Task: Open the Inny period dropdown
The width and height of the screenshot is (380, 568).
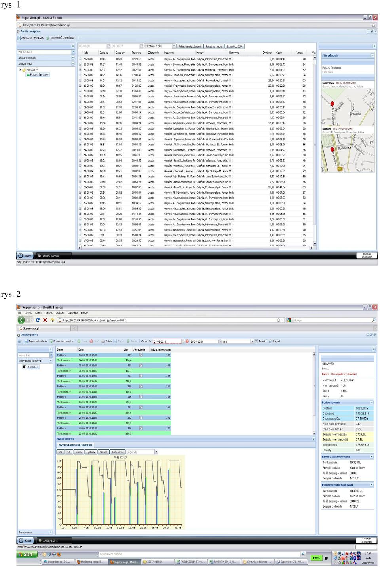Action: [252, 341]
